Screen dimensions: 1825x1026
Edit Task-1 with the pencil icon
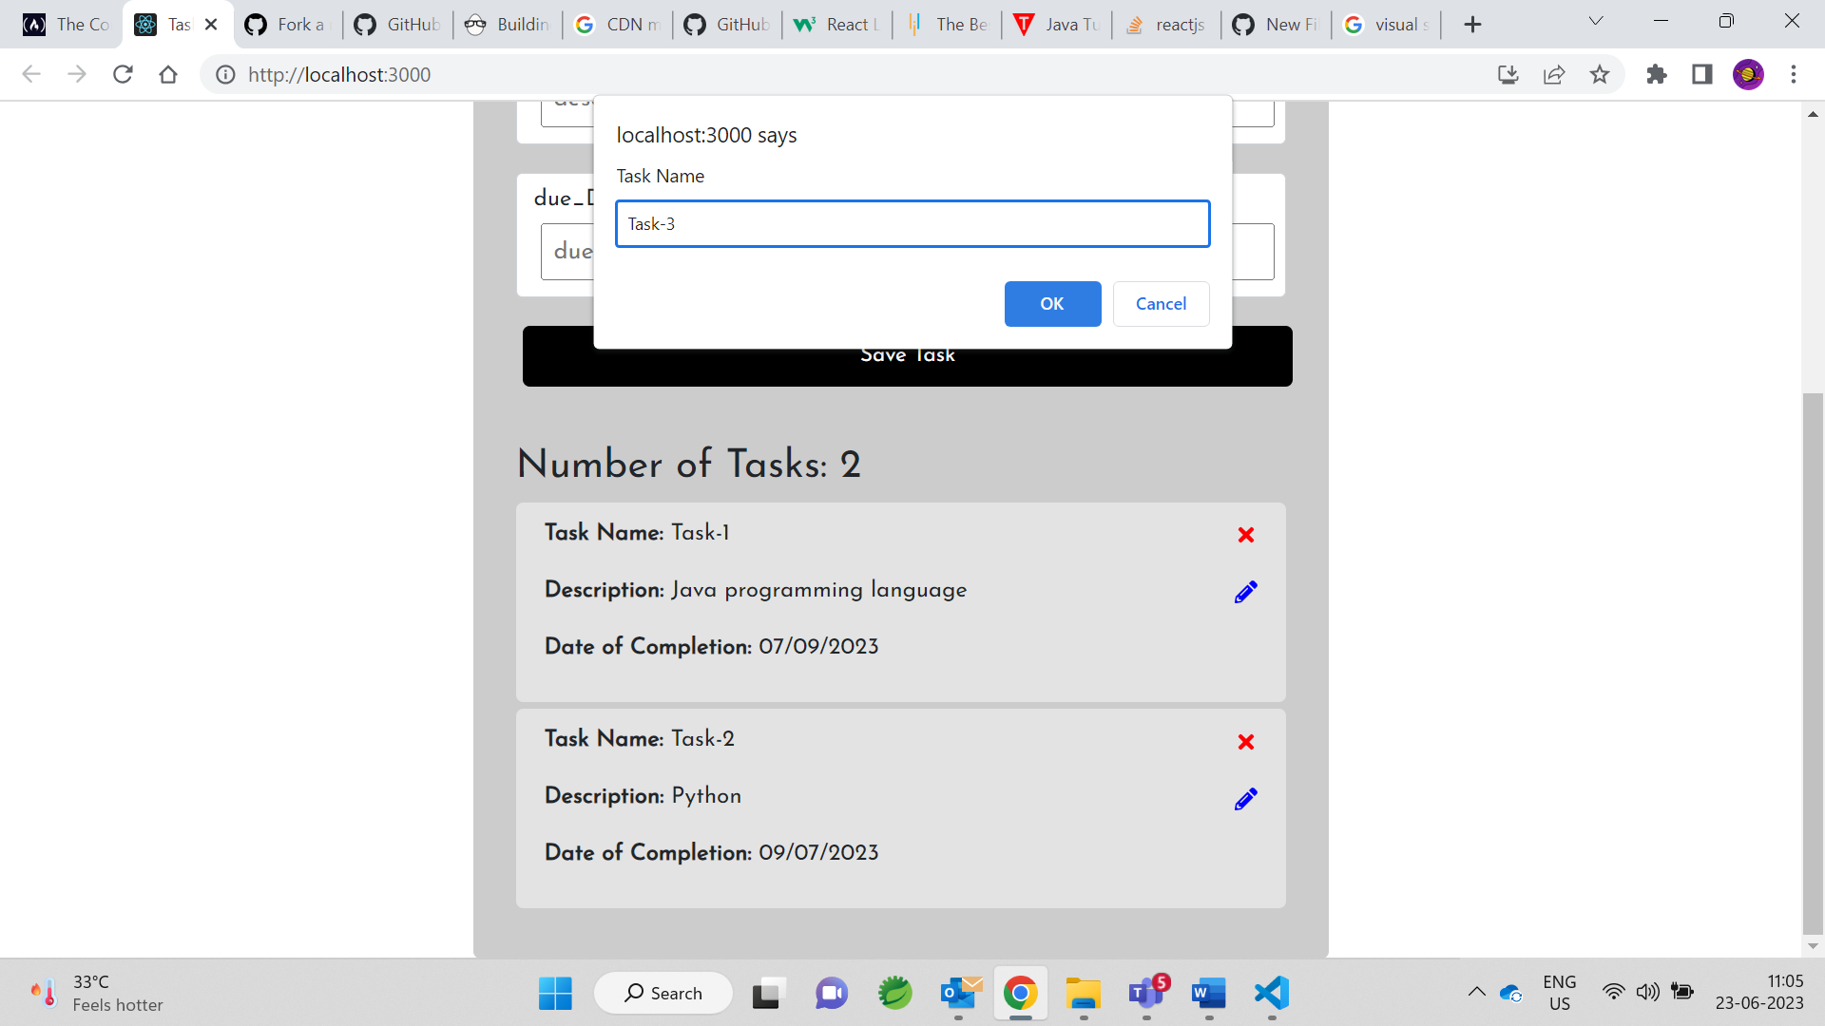pyautogui.click(x=1246, y=591)
